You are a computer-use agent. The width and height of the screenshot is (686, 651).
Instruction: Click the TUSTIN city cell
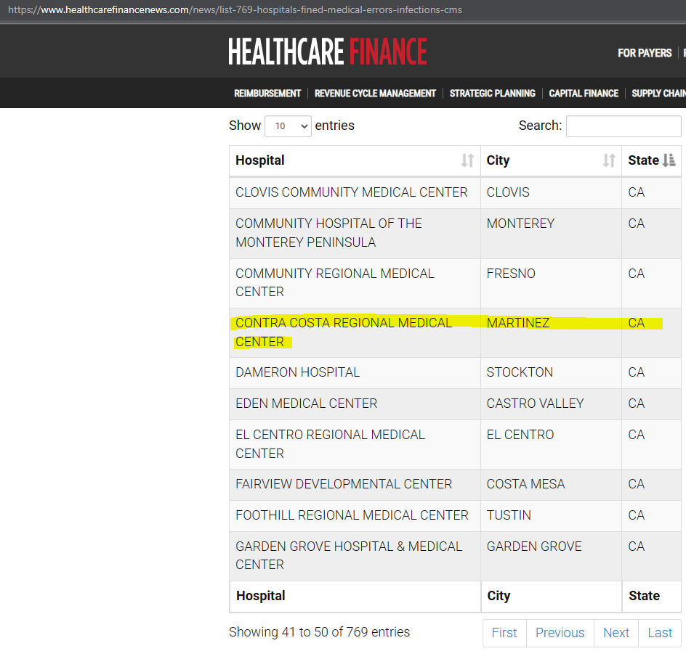pyautogui.click(x=551, y=515)
